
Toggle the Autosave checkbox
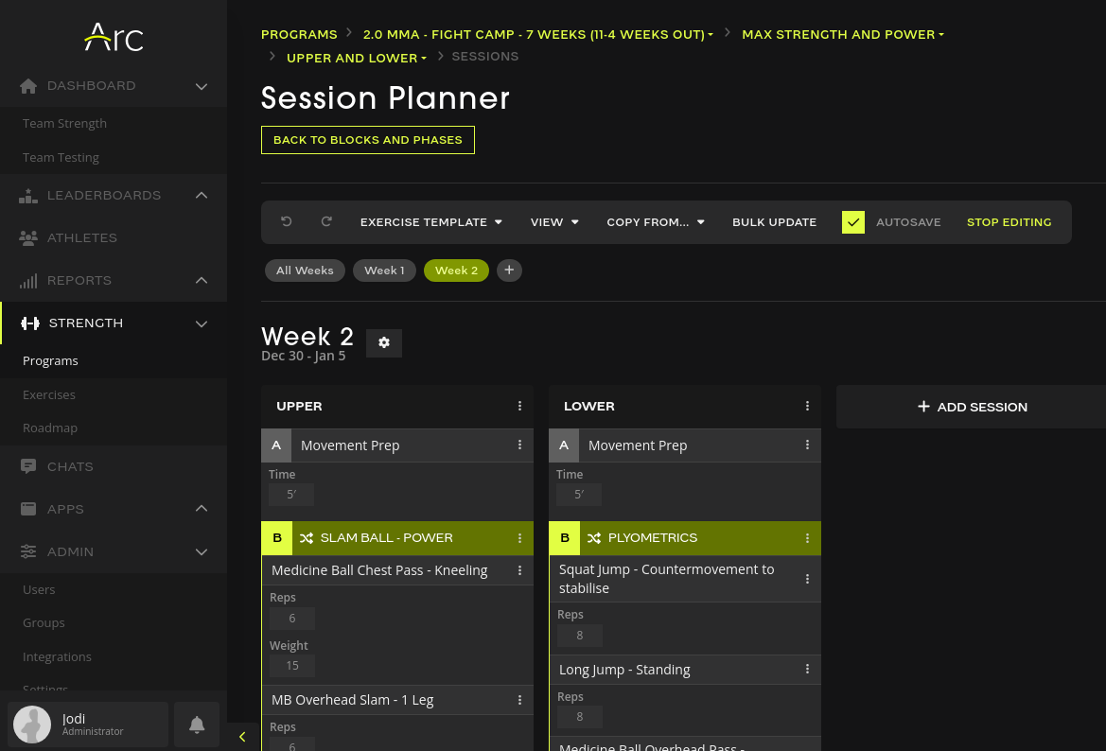click(x=853, y=222)
